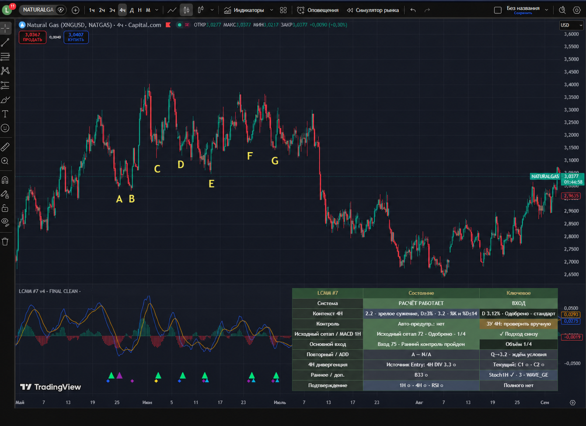This screenshot has height=426, width=586.
Task: Click the Полного нет table cell
Action: 519,385
